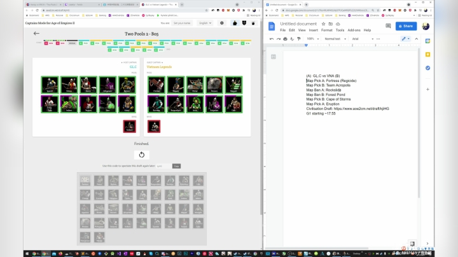The height and width of the screenshot is (257, 458).
Task: Open the File menu in Docs
Action: [282, 30]
